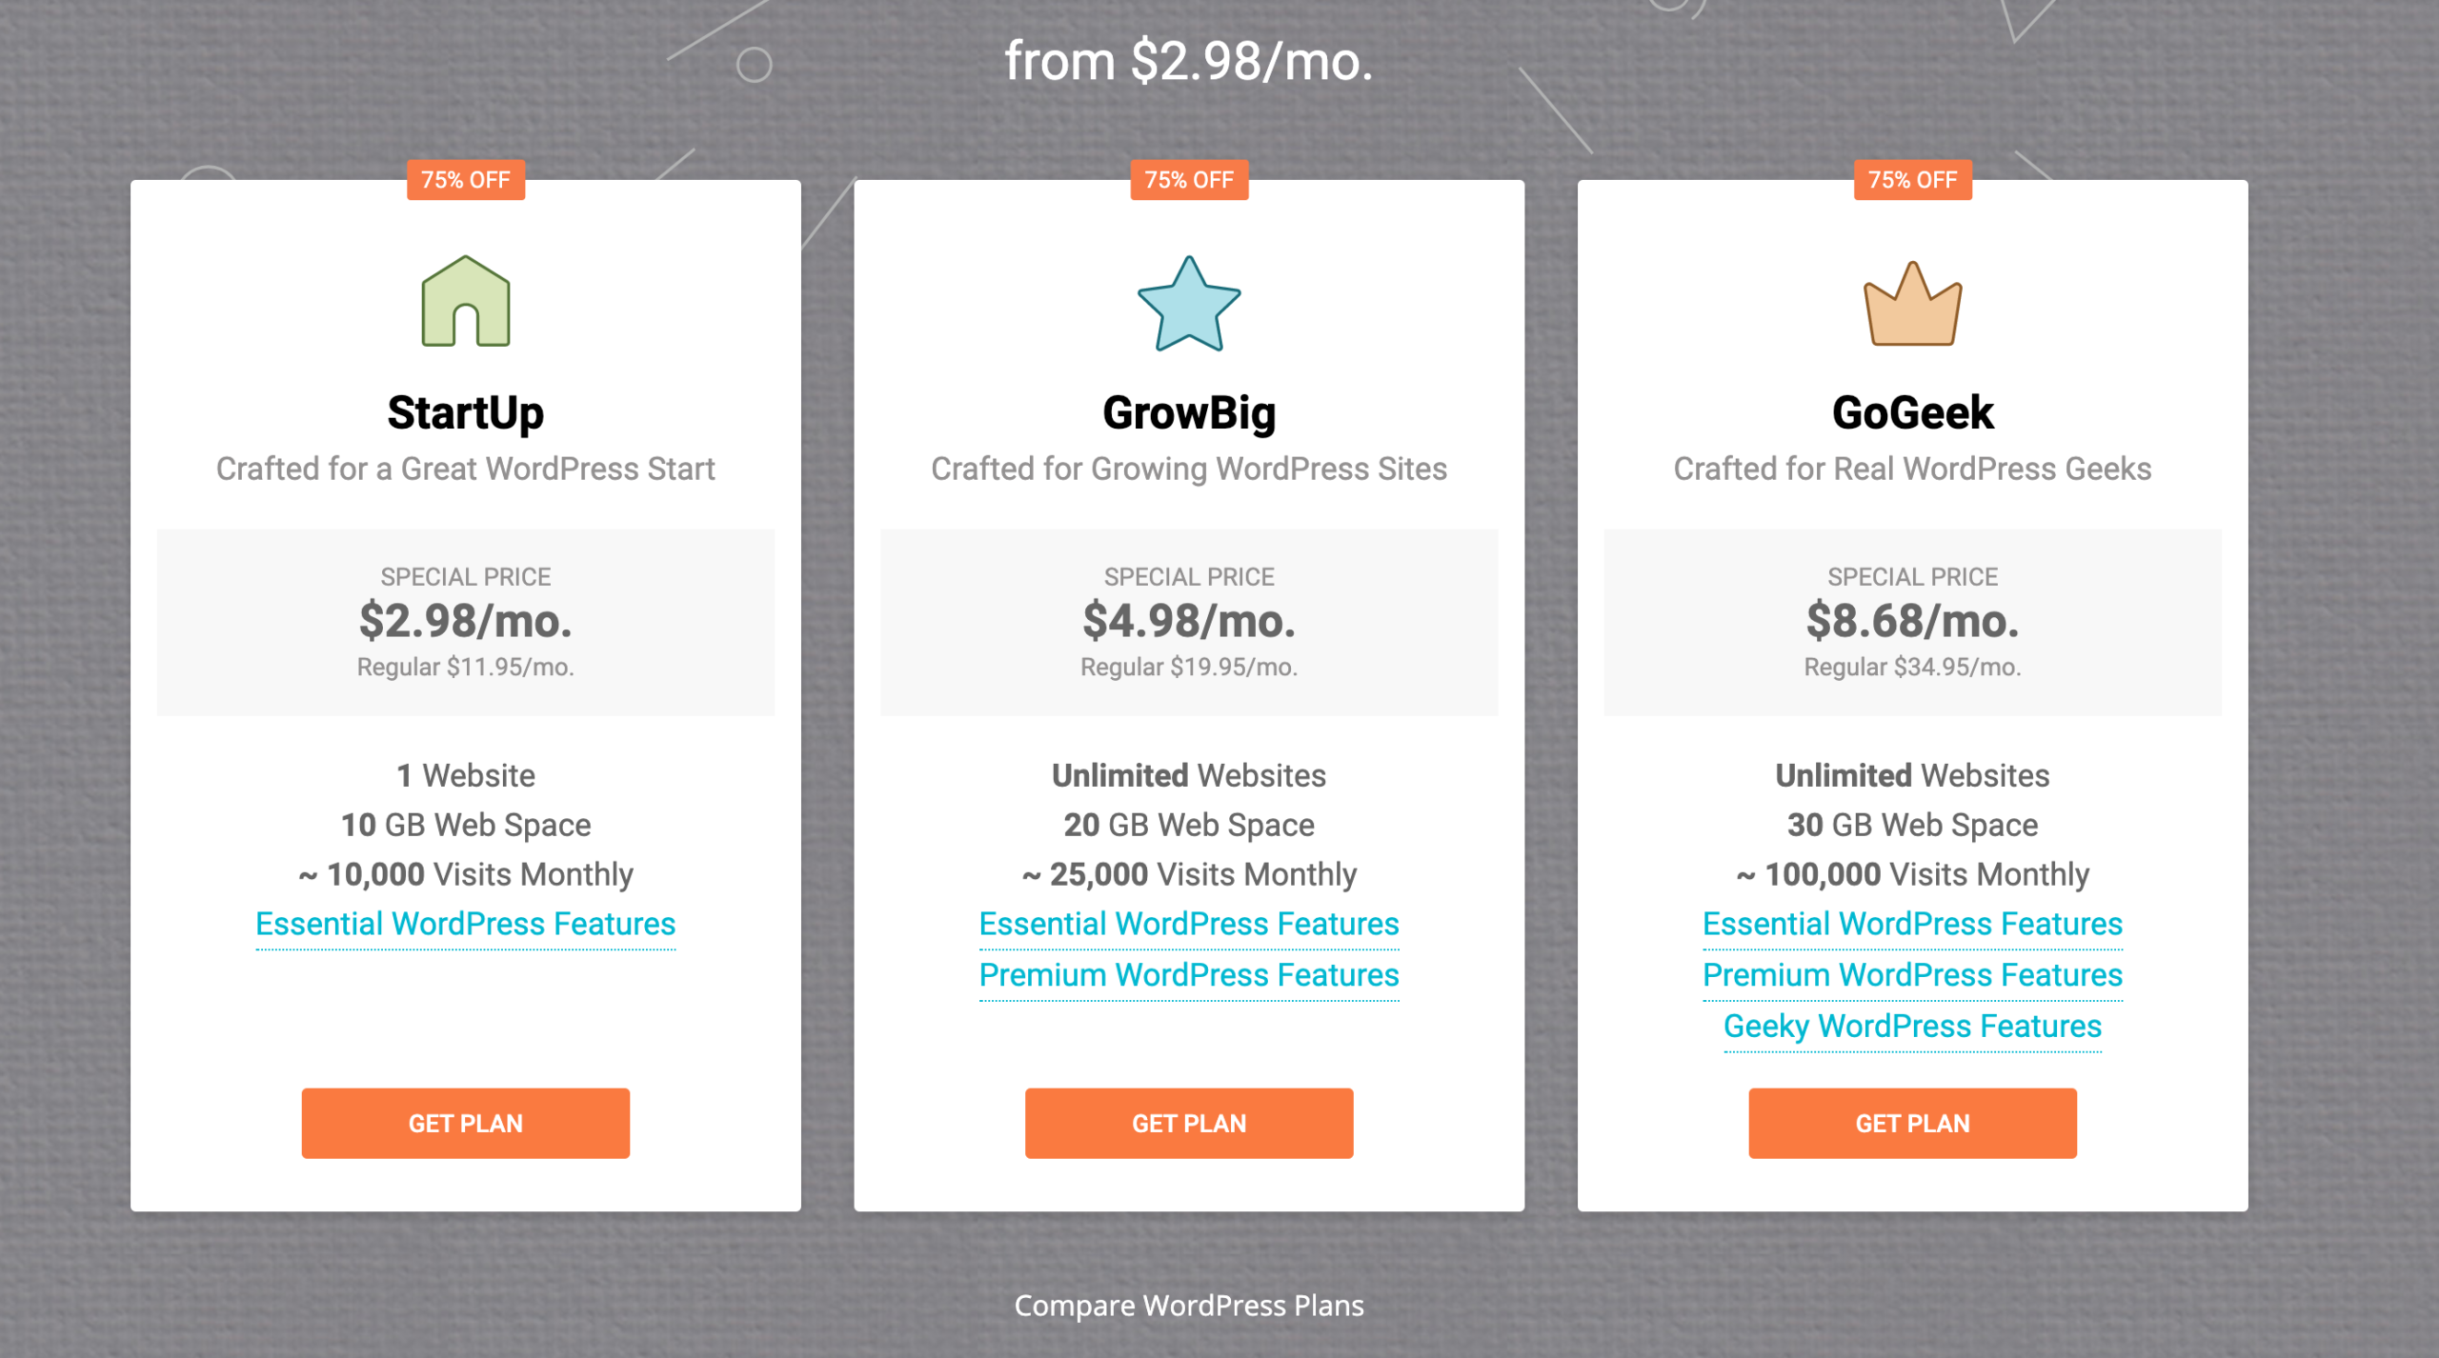Click the GrowBig $4.98/mo. special price
The height and width of the screenshot is (1358, 2439).
click(x=1189, y=621)
